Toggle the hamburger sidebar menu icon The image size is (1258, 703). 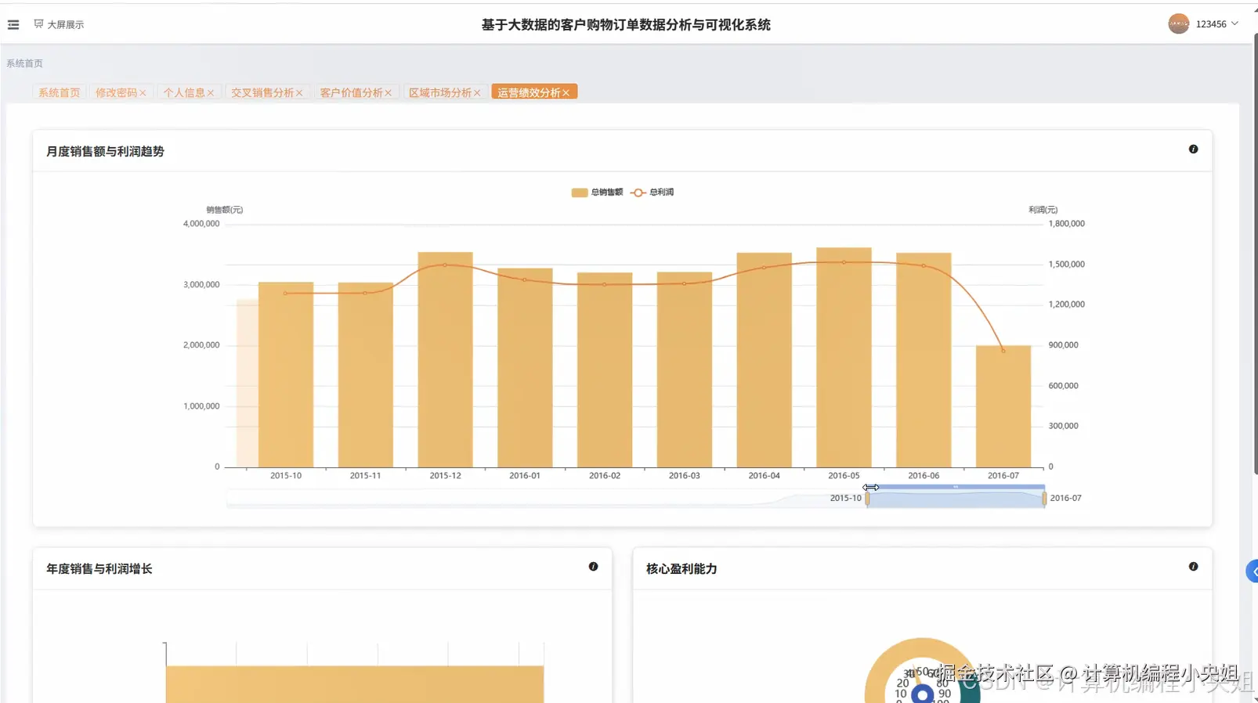click(13, 25)
